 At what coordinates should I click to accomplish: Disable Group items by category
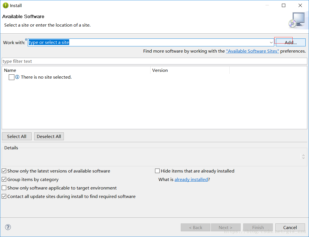point(4,179)
